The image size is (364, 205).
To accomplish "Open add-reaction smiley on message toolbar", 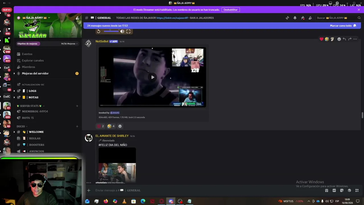I will click(339, 39).
